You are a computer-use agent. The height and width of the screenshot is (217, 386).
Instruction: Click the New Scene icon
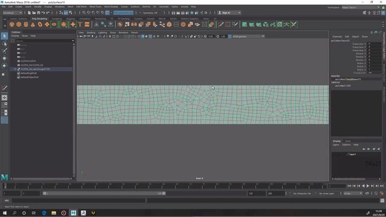30,13
